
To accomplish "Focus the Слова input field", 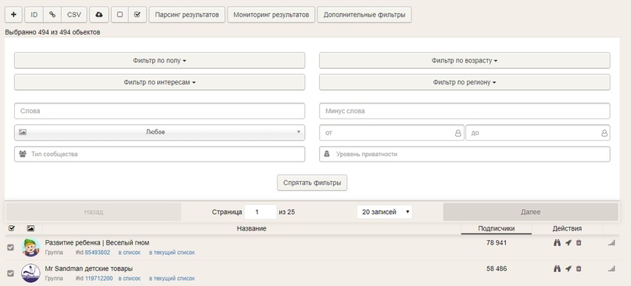I will (x=160, y=111).
